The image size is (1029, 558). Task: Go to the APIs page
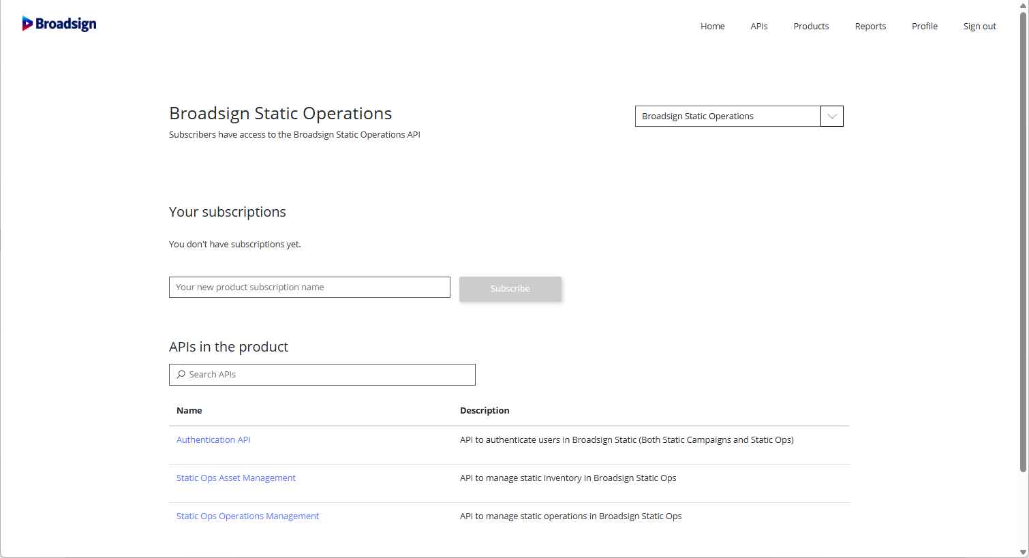[x=759, y=26]
